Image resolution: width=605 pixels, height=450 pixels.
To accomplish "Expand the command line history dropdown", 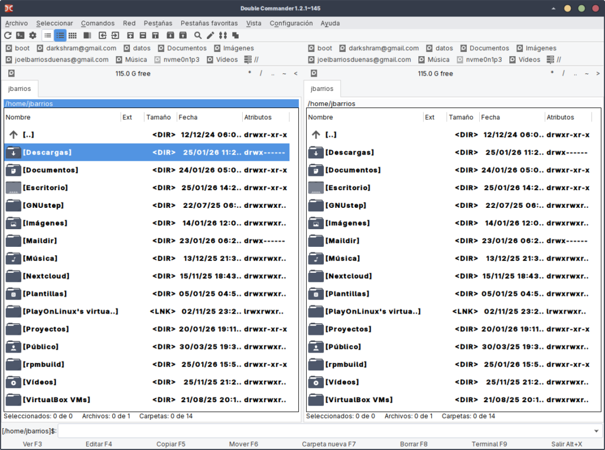I will (596, 431).
